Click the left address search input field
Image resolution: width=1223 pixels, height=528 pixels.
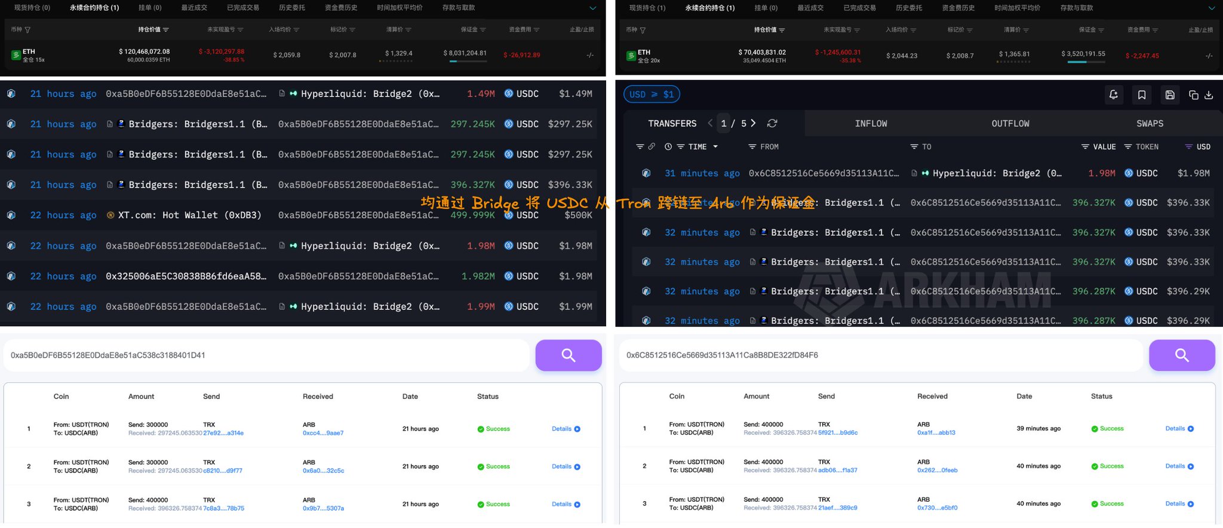[266, 355]
